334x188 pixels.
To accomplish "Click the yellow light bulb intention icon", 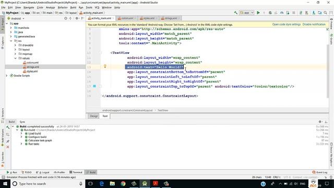I will 105,66.
